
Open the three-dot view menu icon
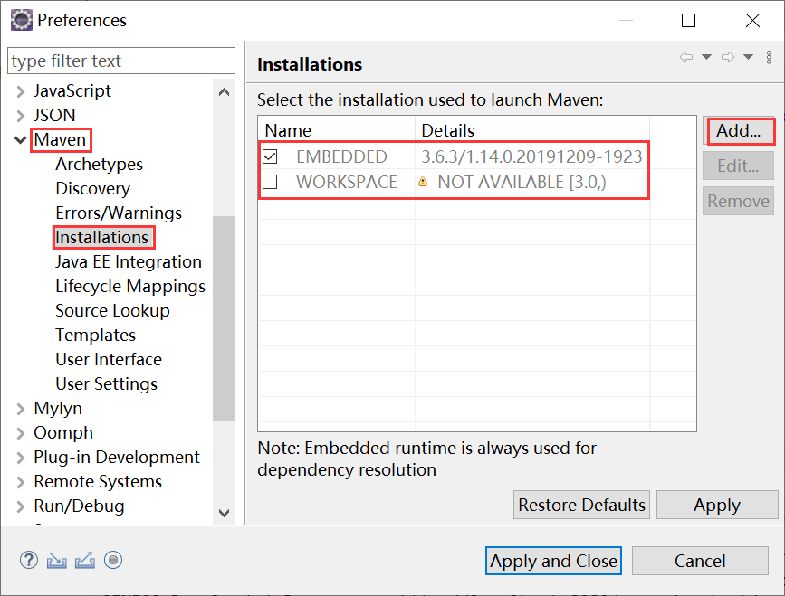[769, 57]
